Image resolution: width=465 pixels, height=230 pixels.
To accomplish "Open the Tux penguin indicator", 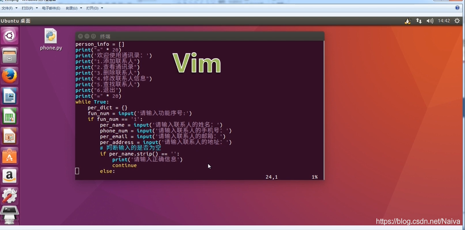I will coord(408,21).
